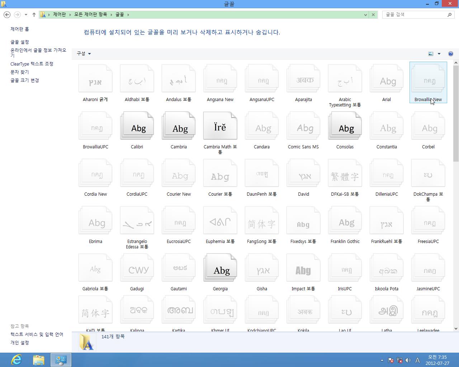Open 제어판 홈 link
The width and height of the screenshot is (459, 367).
(x=20, y=29)
